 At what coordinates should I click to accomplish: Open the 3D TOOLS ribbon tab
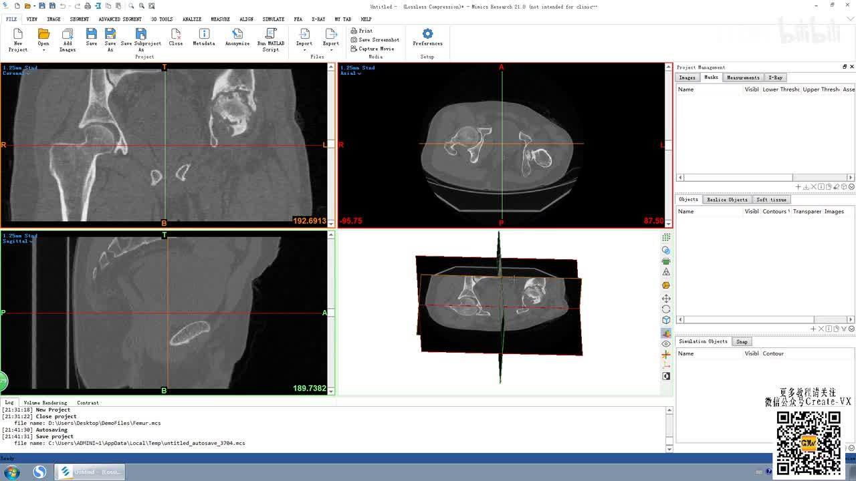click(x=162, y=19)
